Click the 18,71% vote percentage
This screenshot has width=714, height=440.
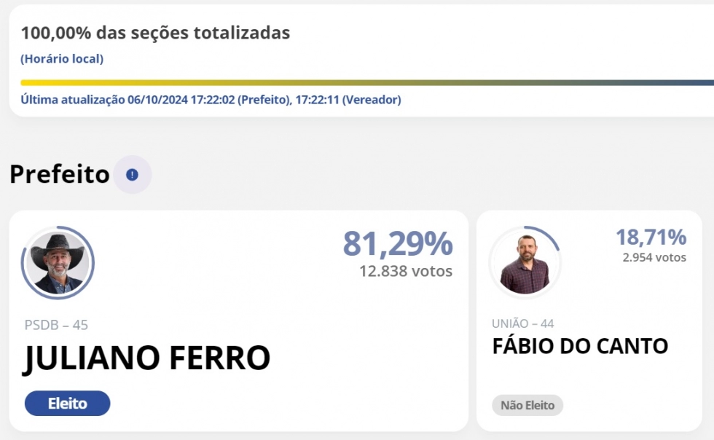pos(651,237)
